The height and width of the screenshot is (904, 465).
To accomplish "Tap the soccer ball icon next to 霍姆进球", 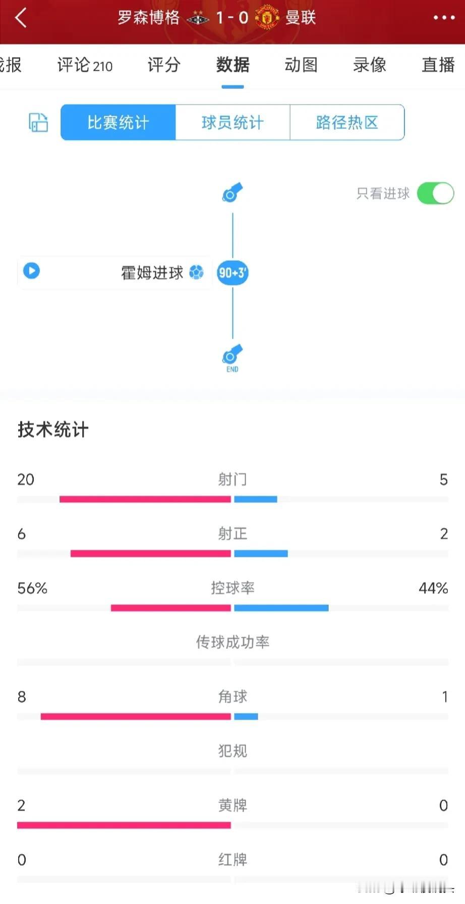I will pyautogui.click(x=196, y=272).
